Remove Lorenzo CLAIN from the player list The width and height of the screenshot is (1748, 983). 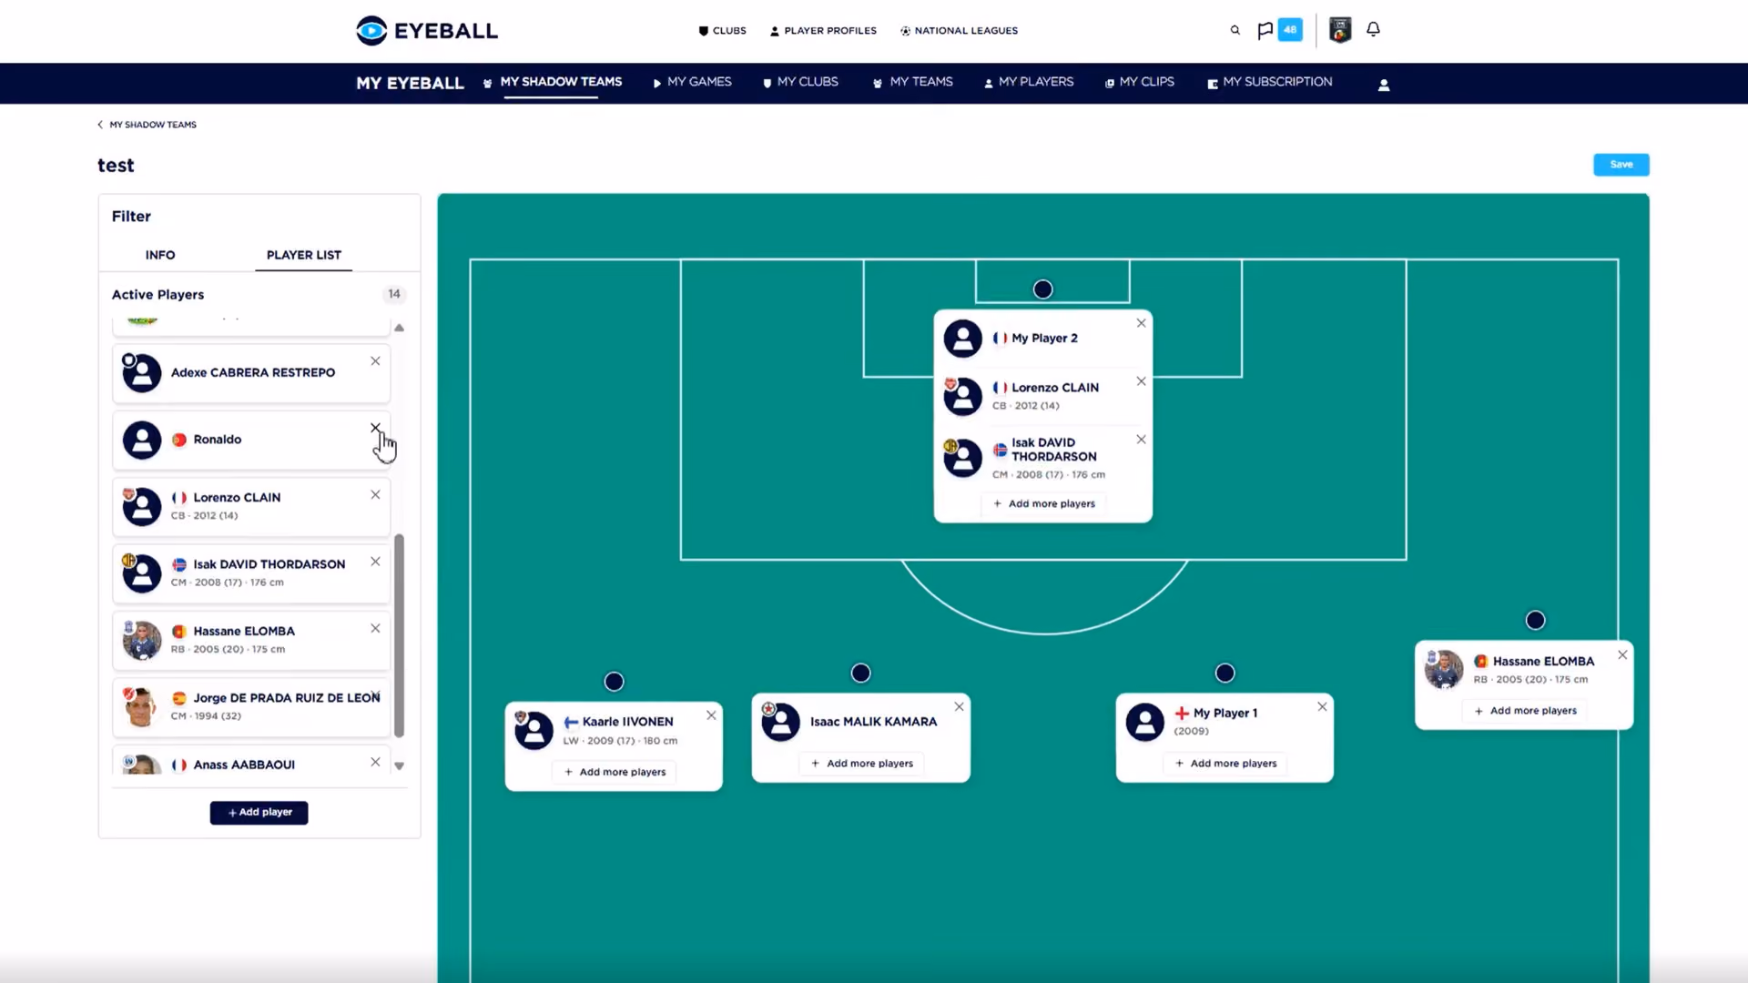pos(375,495)
